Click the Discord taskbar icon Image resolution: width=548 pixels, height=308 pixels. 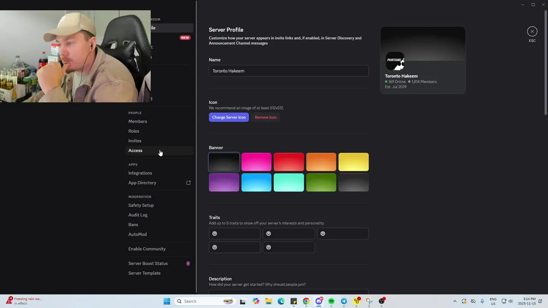(x=319, y=301)
